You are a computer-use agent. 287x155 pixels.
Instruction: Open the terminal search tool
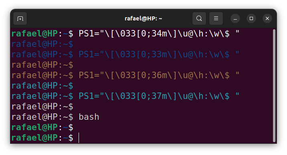click(199, 18)
